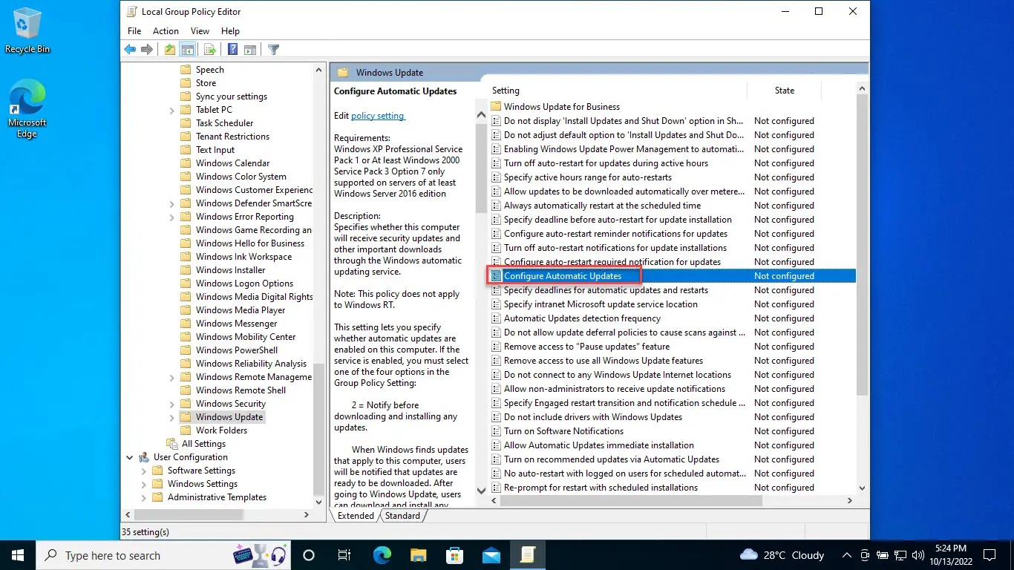The image size is (1014, 570).
Task: Click the Work Folders folder icon
Action: pyautogui.click(x=186, y=430)
